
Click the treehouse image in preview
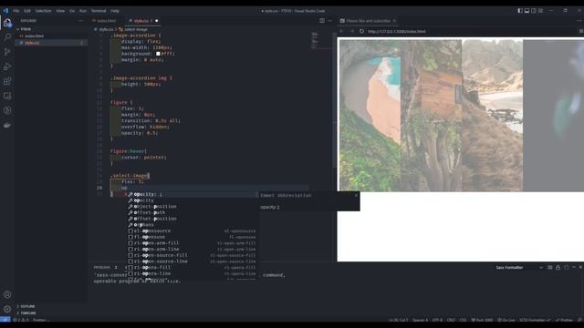click(431, 116)
